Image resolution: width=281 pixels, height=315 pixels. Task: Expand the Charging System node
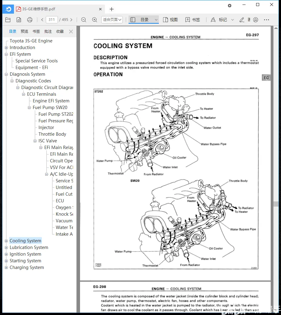click(6, 267)
